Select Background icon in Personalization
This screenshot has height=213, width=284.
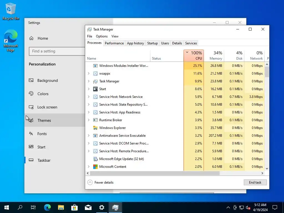(x=31, y=80)
